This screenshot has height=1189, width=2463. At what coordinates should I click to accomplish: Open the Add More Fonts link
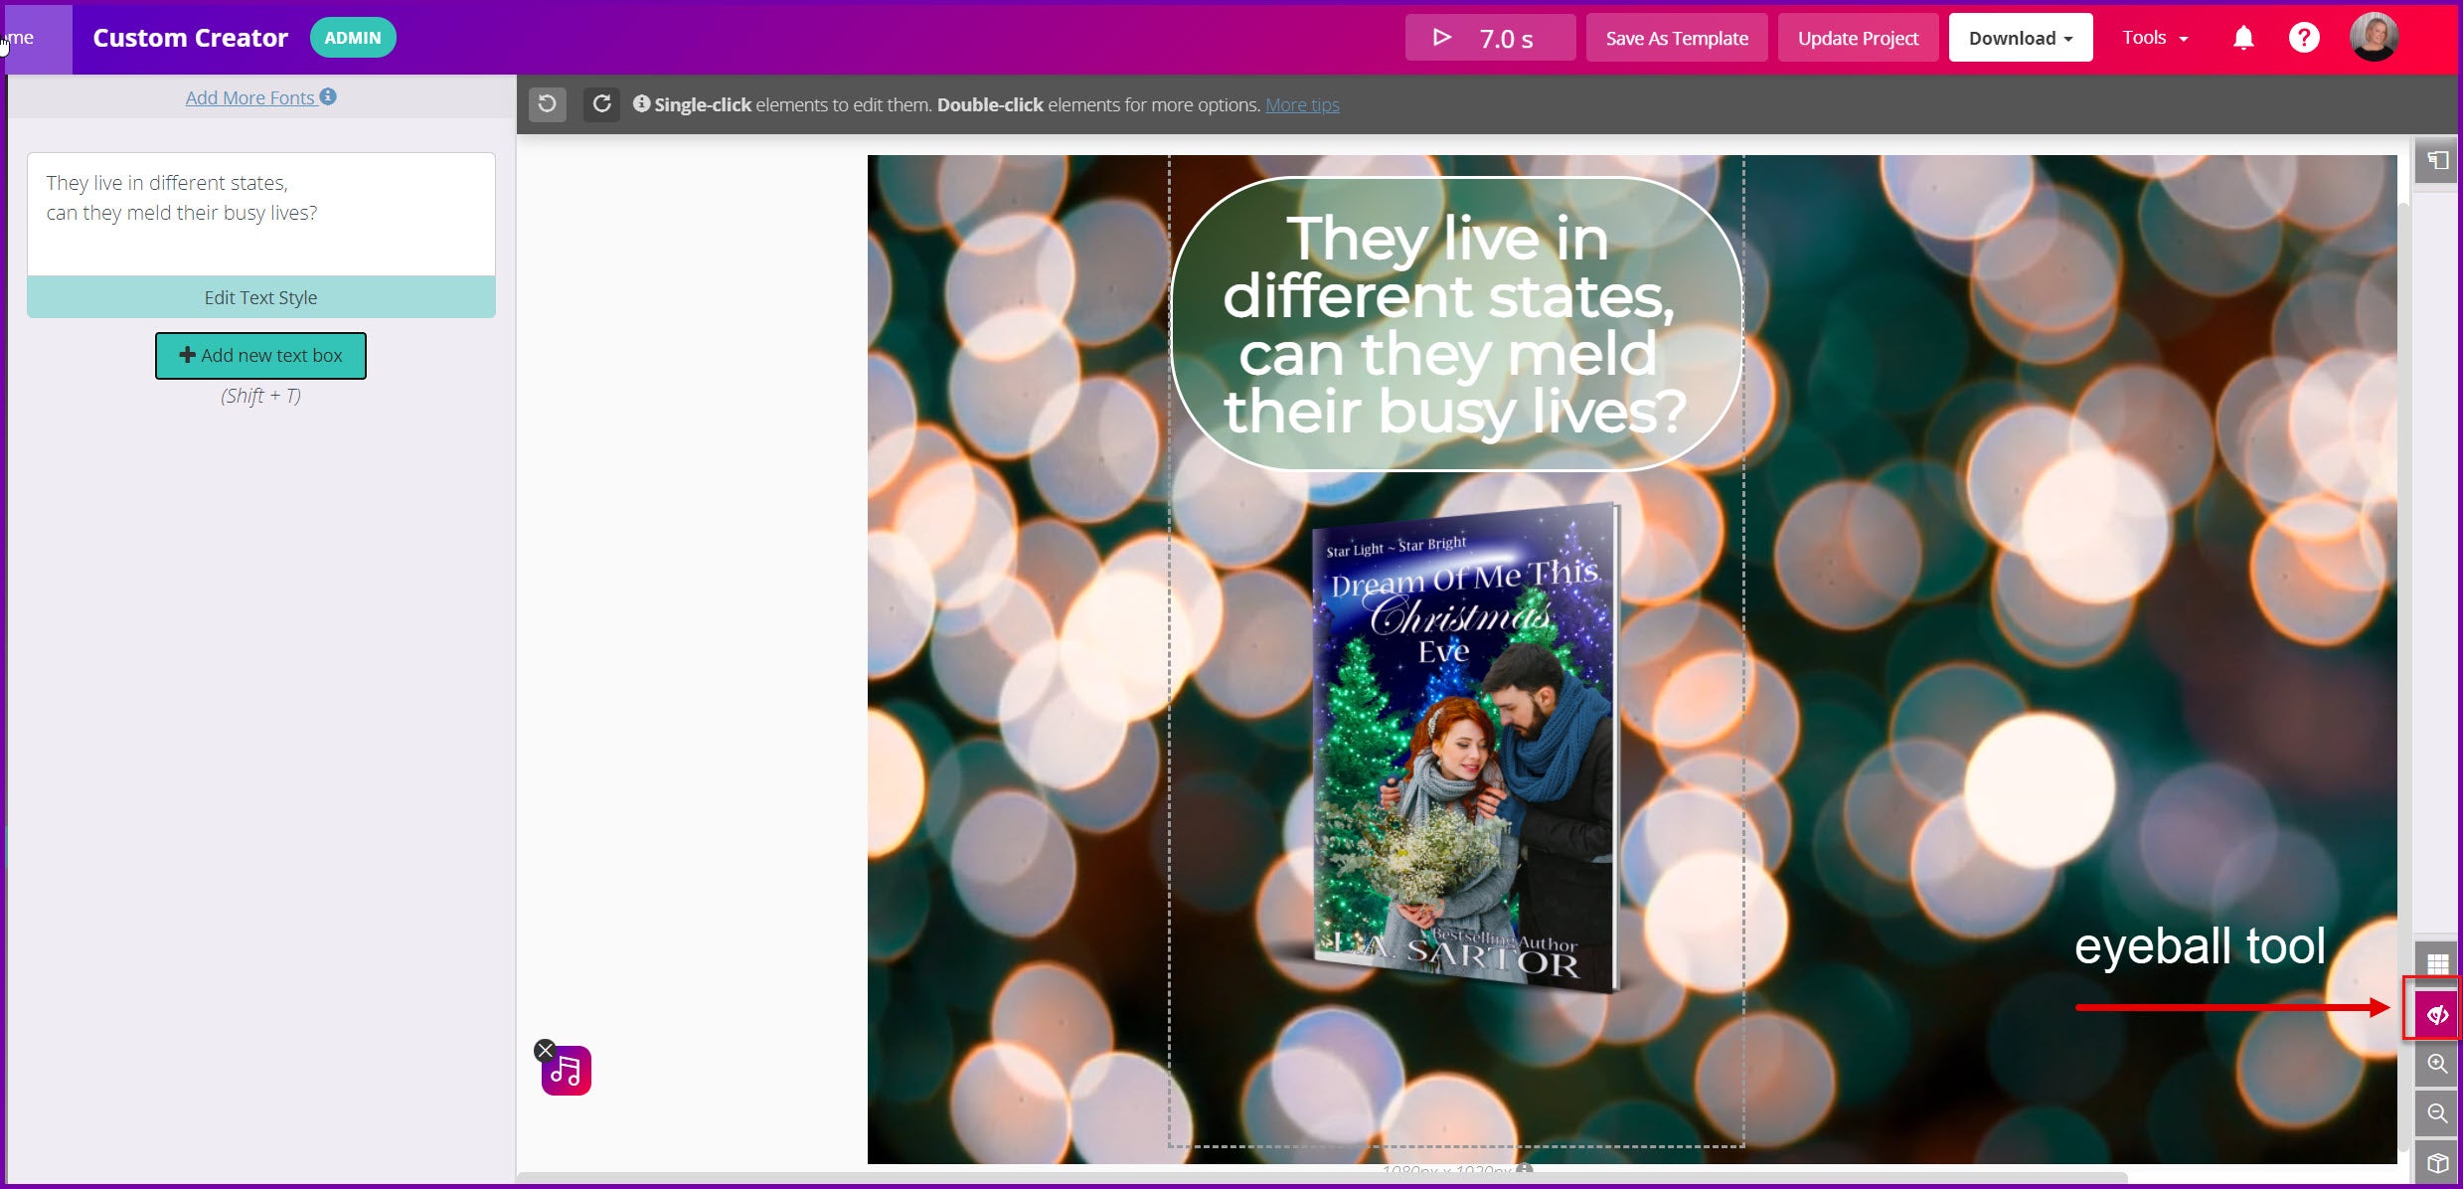tap(250, 97)
